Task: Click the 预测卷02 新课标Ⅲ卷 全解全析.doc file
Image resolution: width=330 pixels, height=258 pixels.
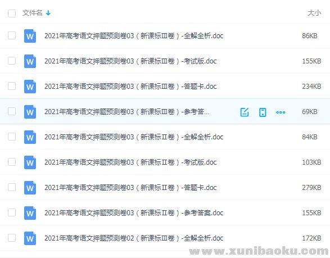Action: [x=134, y=238]
